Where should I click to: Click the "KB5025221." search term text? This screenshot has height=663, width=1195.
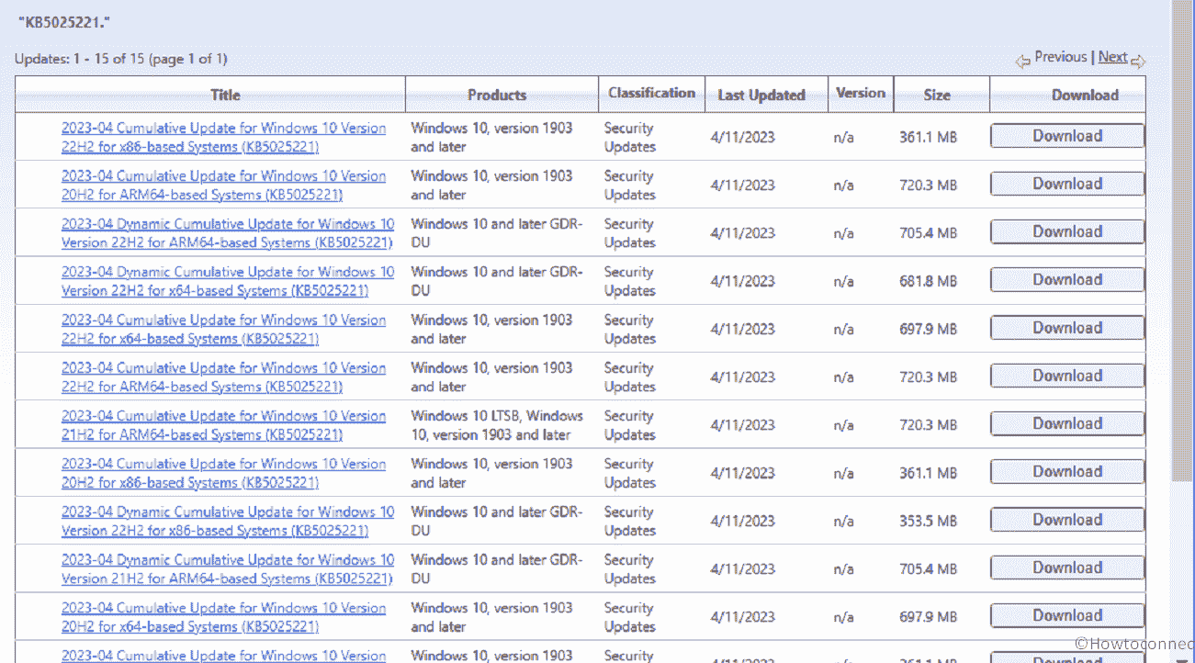coord(64,21)
